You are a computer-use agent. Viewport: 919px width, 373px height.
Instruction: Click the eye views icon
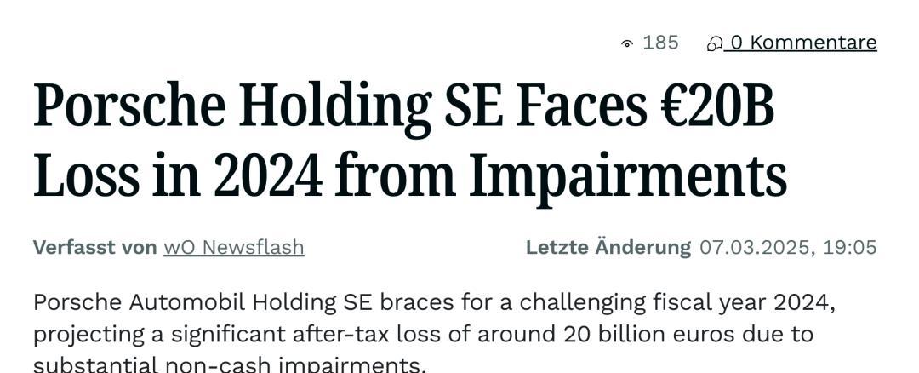[x=627, y=43]
